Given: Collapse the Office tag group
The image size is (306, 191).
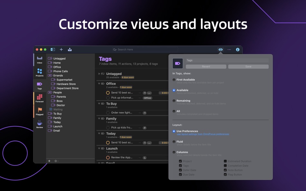Looking at the screenshot, I should [99, 84].
